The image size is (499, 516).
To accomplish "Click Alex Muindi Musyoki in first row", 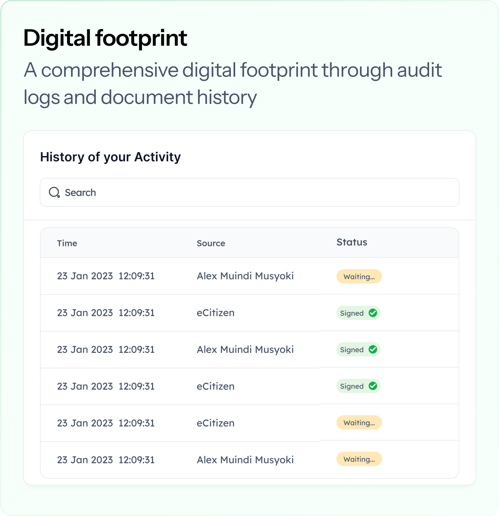I will (x=245, y=276).
